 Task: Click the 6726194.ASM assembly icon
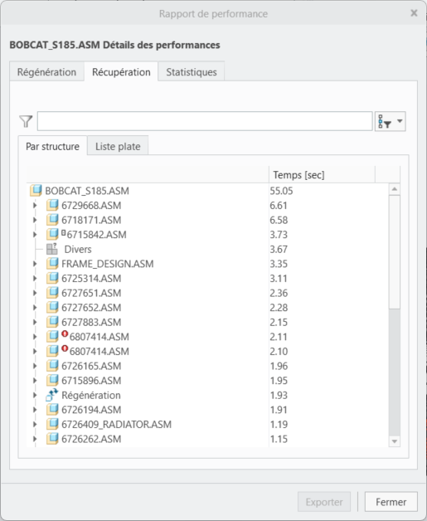pyautogui.click(x=52, y=410)
